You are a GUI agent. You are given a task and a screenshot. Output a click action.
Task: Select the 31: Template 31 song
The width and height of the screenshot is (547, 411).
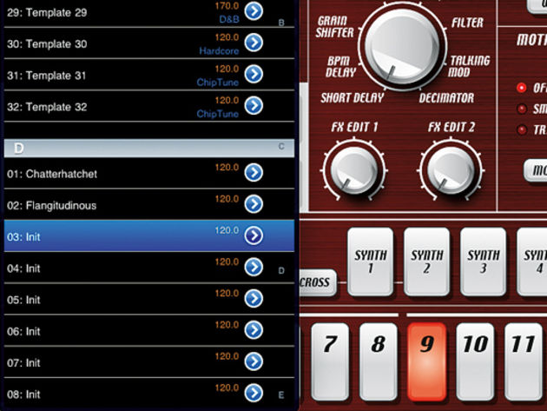149,75
